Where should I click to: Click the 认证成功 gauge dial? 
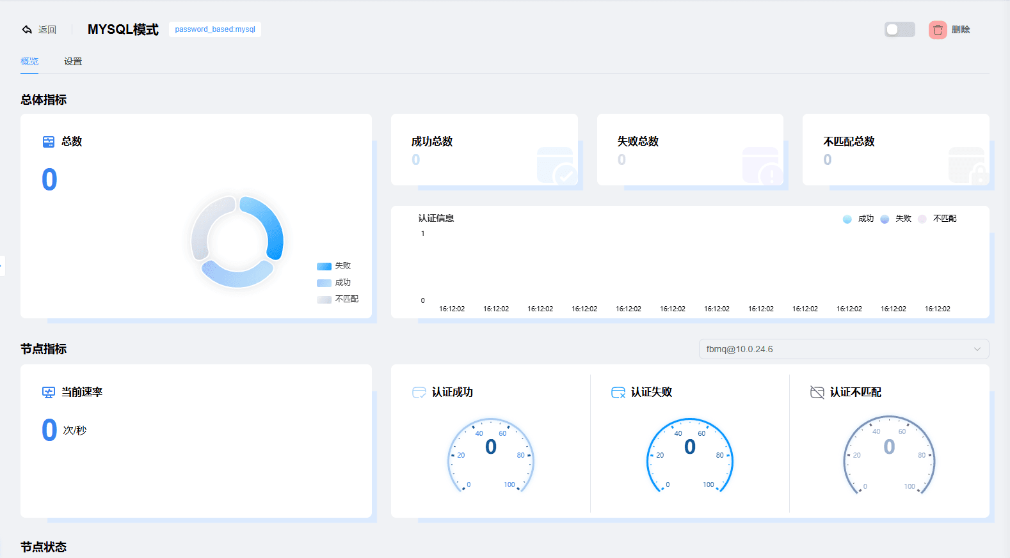491,455
